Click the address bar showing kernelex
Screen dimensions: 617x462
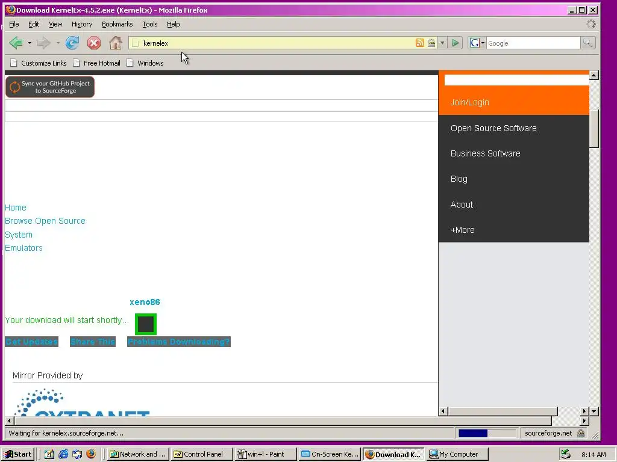pyautogui.click(x=272, y=43)
